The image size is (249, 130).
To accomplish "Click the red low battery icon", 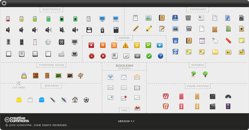I will pyautogui.click(x=8, y=19).
